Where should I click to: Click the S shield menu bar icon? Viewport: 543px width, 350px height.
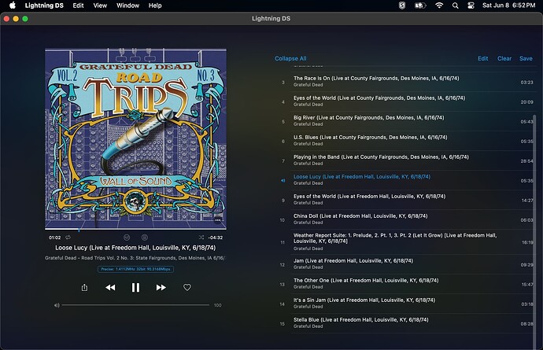click(x=401, y=6)
